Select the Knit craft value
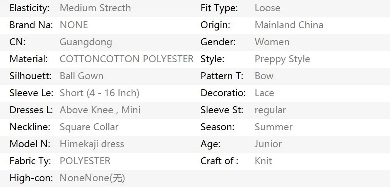 [263, 161]
